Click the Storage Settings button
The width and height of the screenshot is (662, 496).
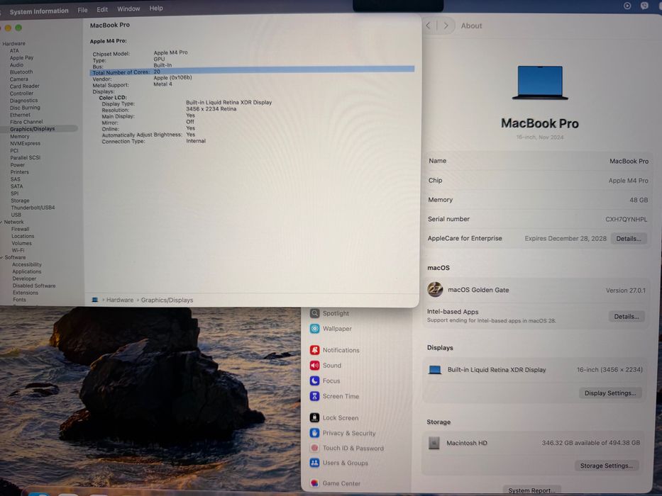click(x=606, y=466)
